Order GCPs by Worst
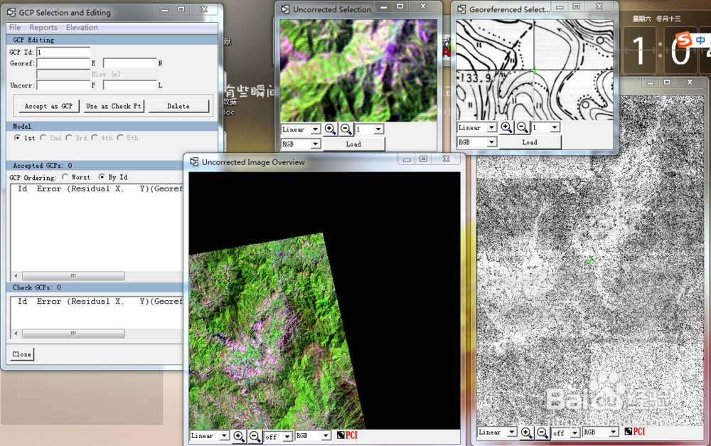Image resolution: width=711 pixels, height=446 pixels. (x=65, y=177)
